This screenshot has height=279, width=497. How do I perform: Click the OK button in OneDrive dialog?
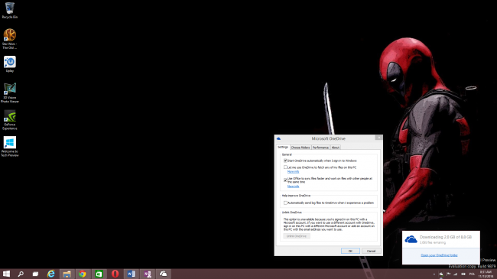coord(350,251)
